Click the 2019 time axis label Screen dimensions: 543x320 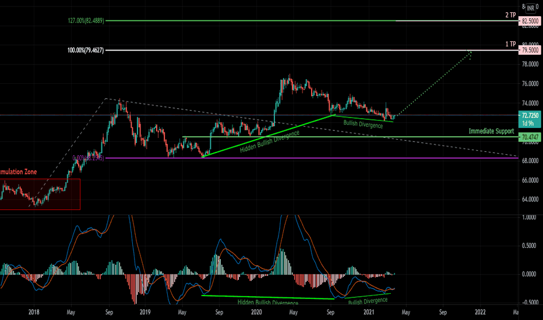point(145,312)
